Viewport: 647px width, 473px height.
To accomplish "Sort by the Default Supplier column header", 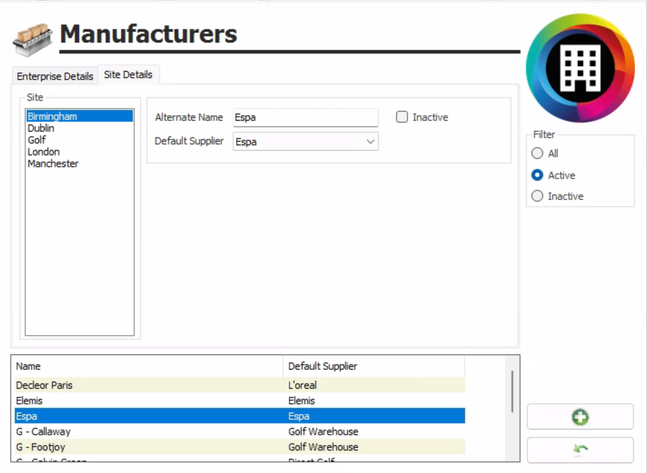I will pyautogui.click(x=373, y=366).
